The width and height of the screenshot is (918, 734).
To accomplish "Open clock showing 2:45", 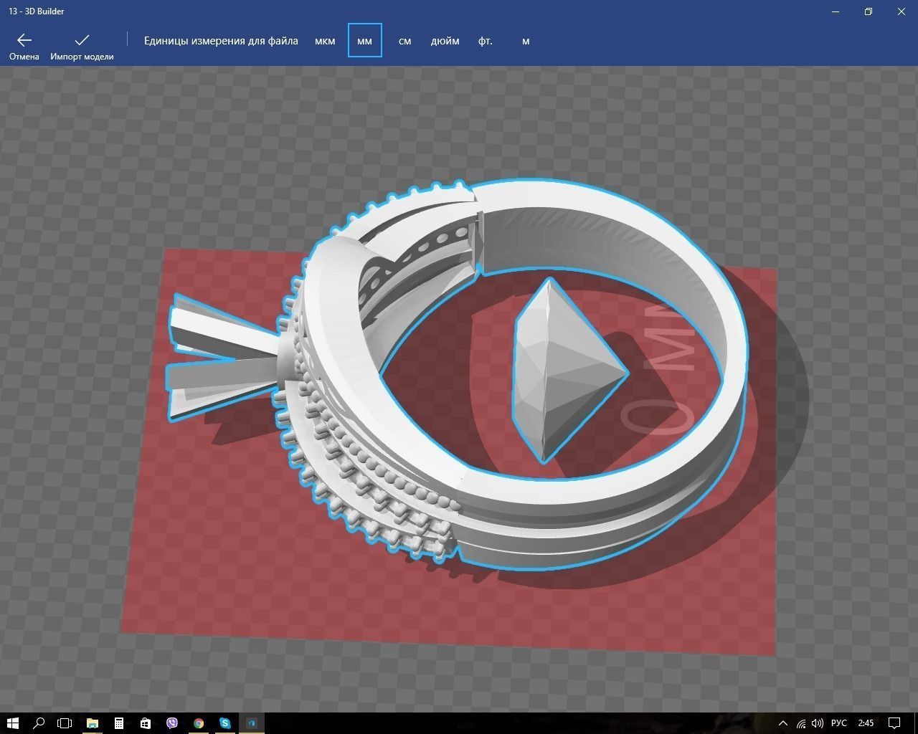I will click(866, 723).
